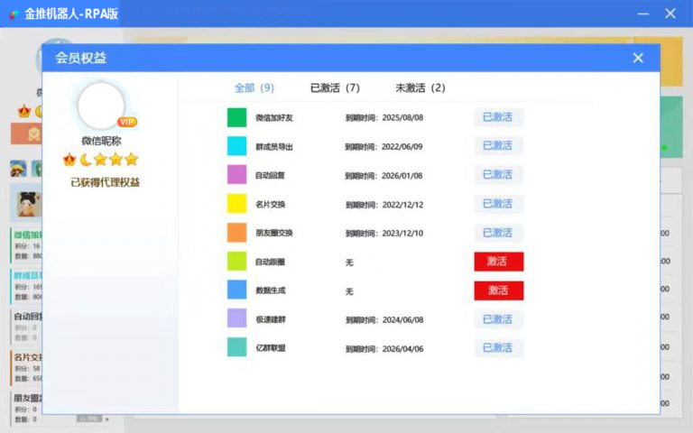This screenshot has height=433, width=693.
Task: Click the green 微信加好友 square icon
Action: coord(237,117)
